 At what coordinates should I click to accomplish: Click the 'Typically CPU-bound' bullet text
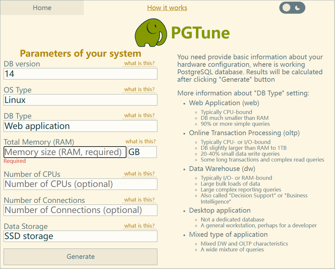pyautogui.click(x=226, y=112)
